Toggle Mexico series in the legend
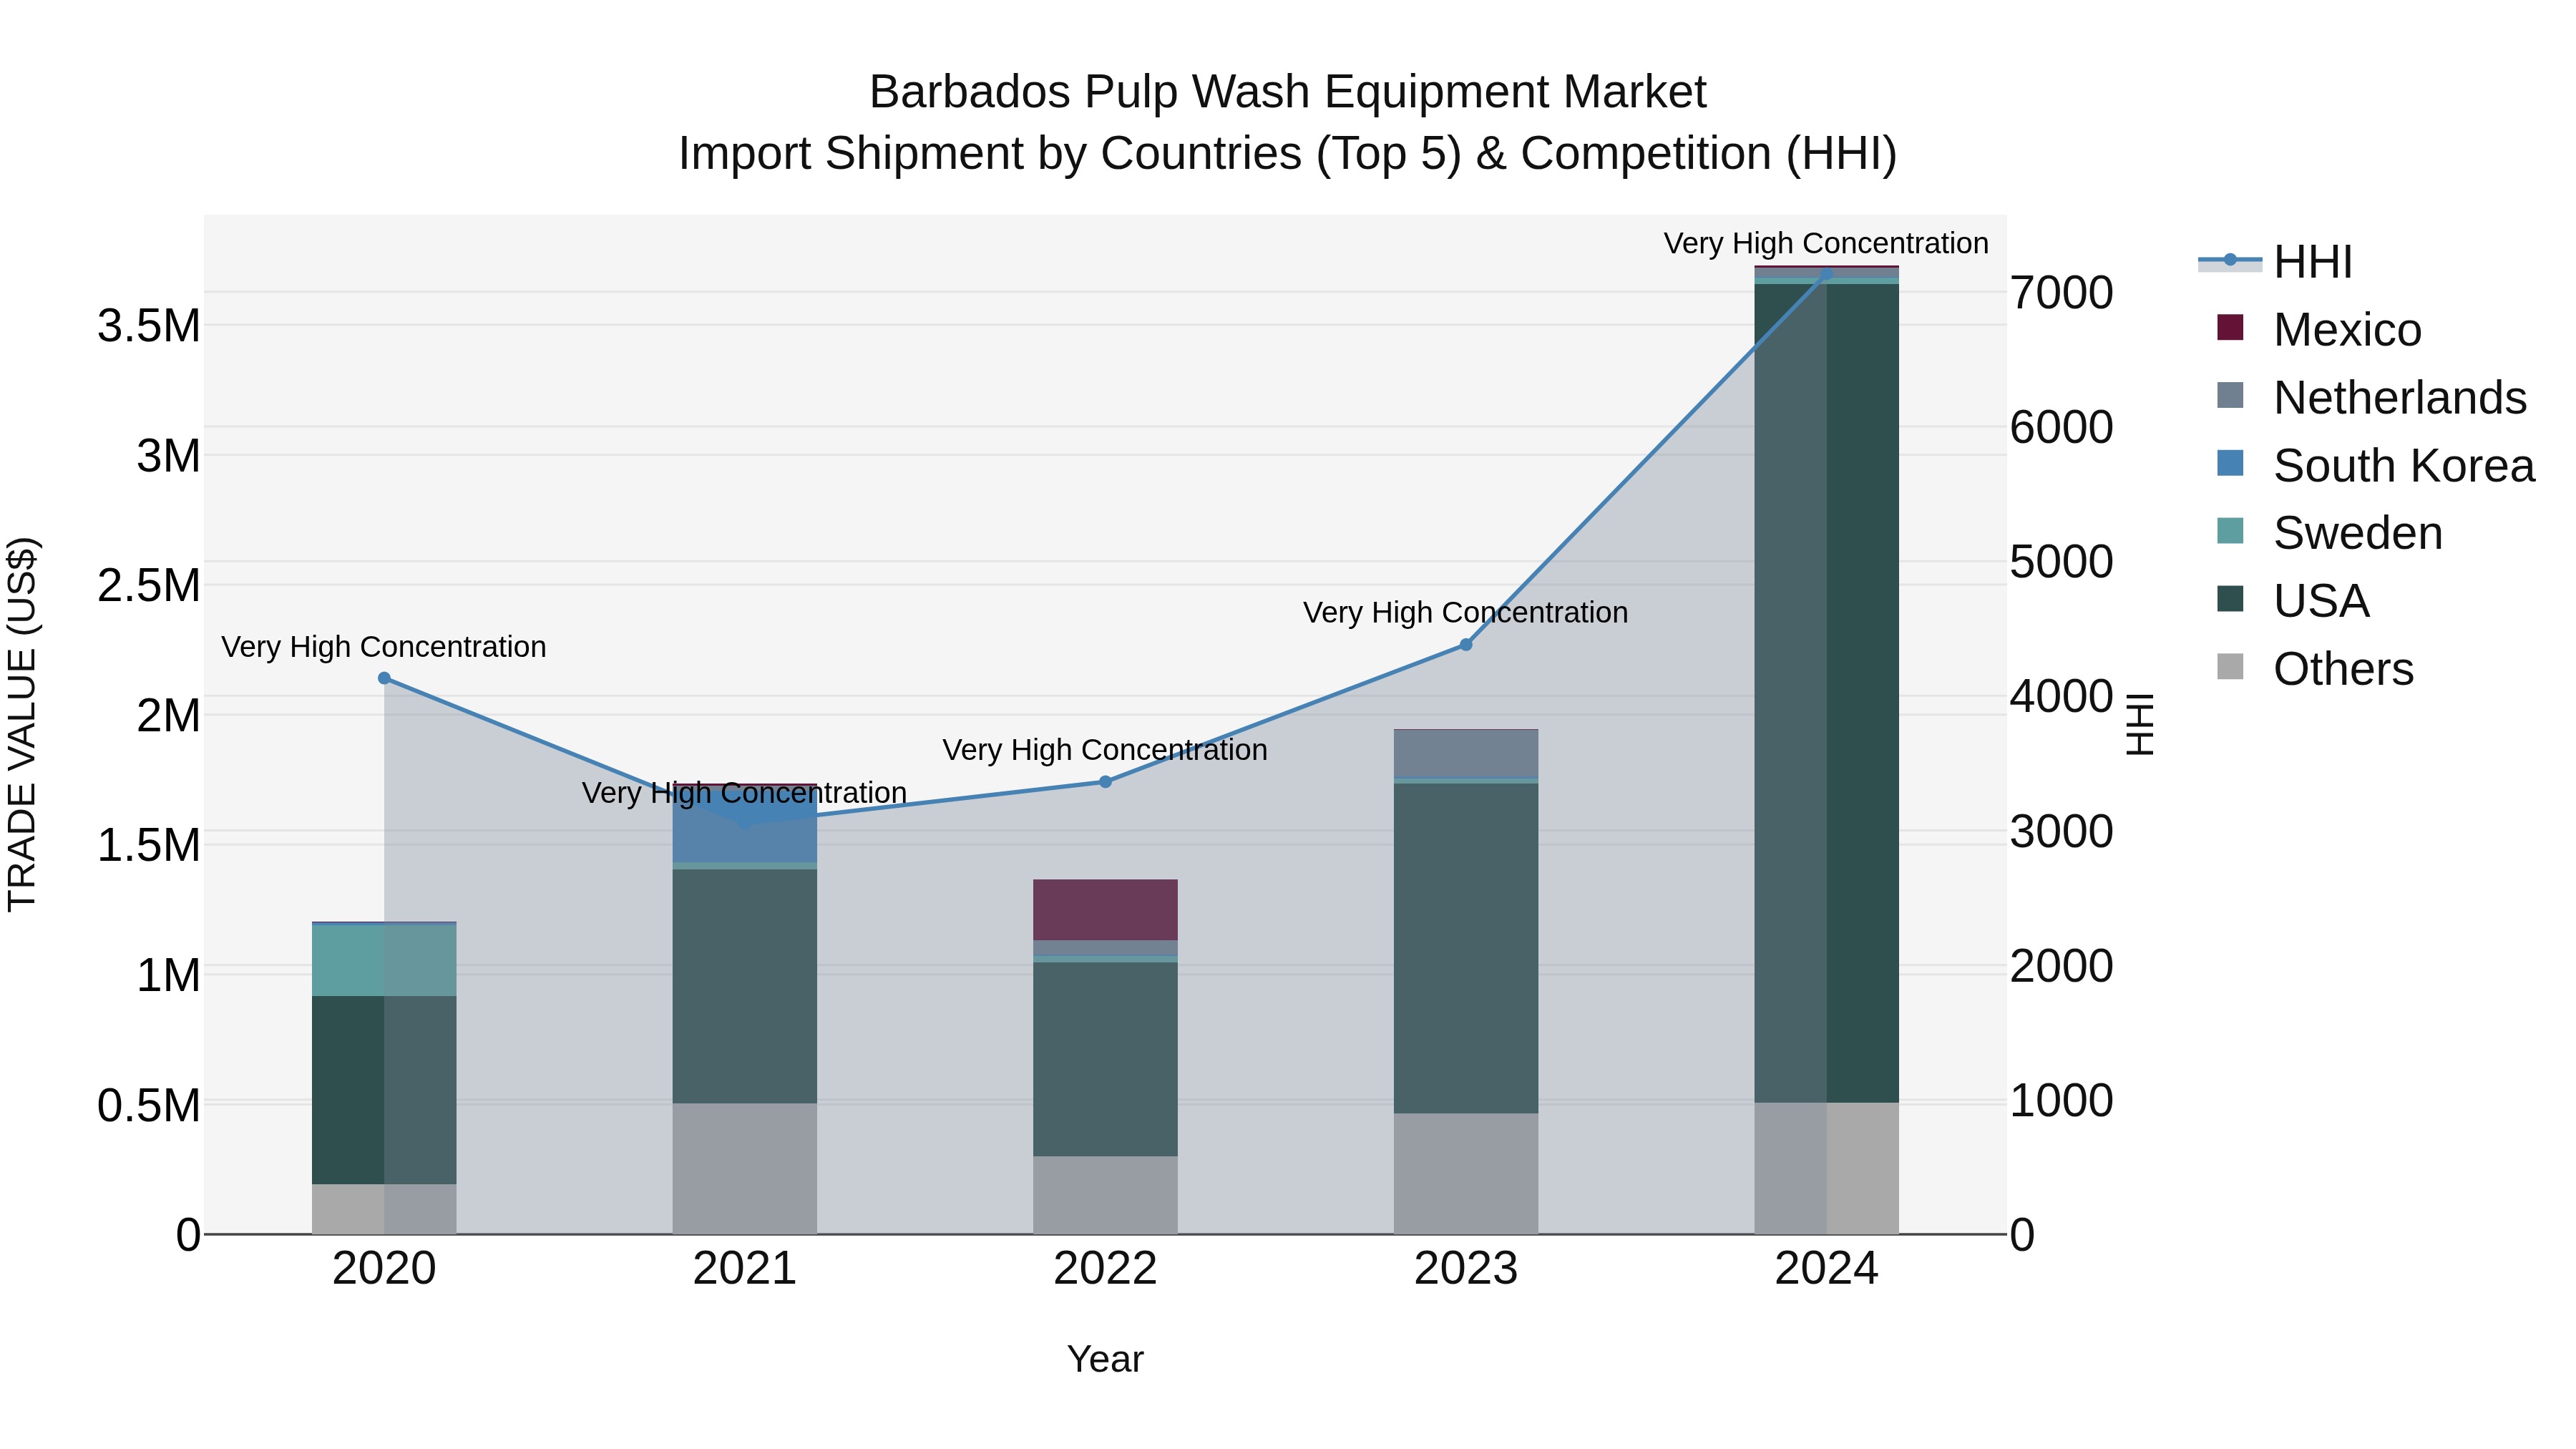This screenshot has width=2576, height=1449. tap(2319, 329)
